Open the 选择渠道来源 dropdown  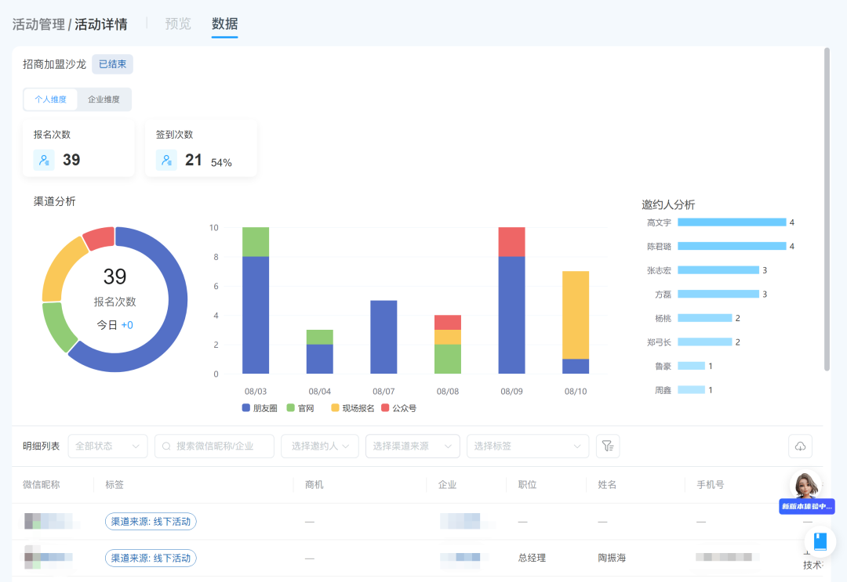point(413,446)
